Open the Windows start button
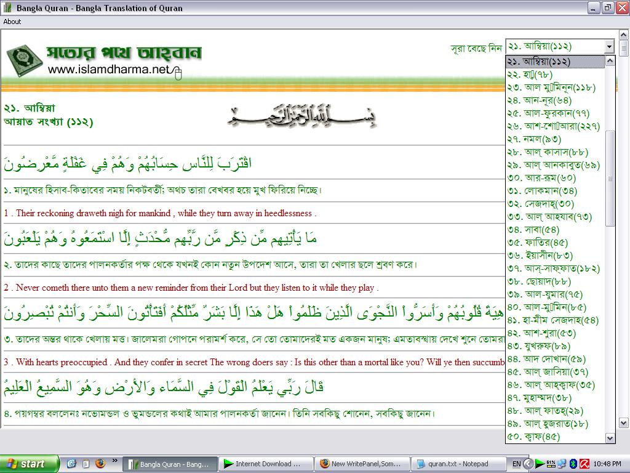Screen dimensions: 630x473 click(x=30, y=464)
